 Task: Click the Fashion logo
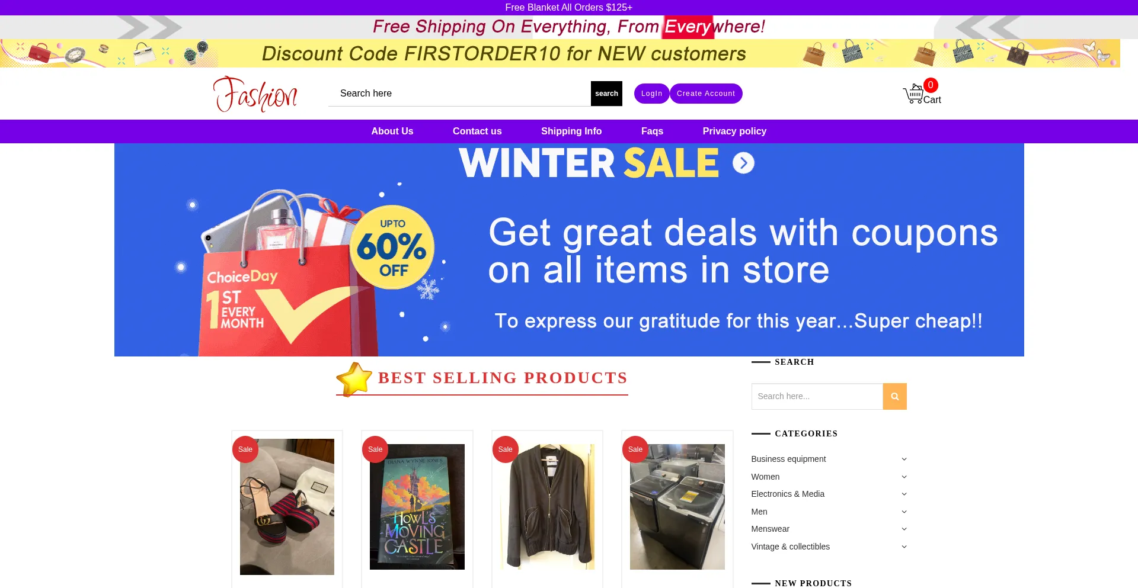[255, 94]
